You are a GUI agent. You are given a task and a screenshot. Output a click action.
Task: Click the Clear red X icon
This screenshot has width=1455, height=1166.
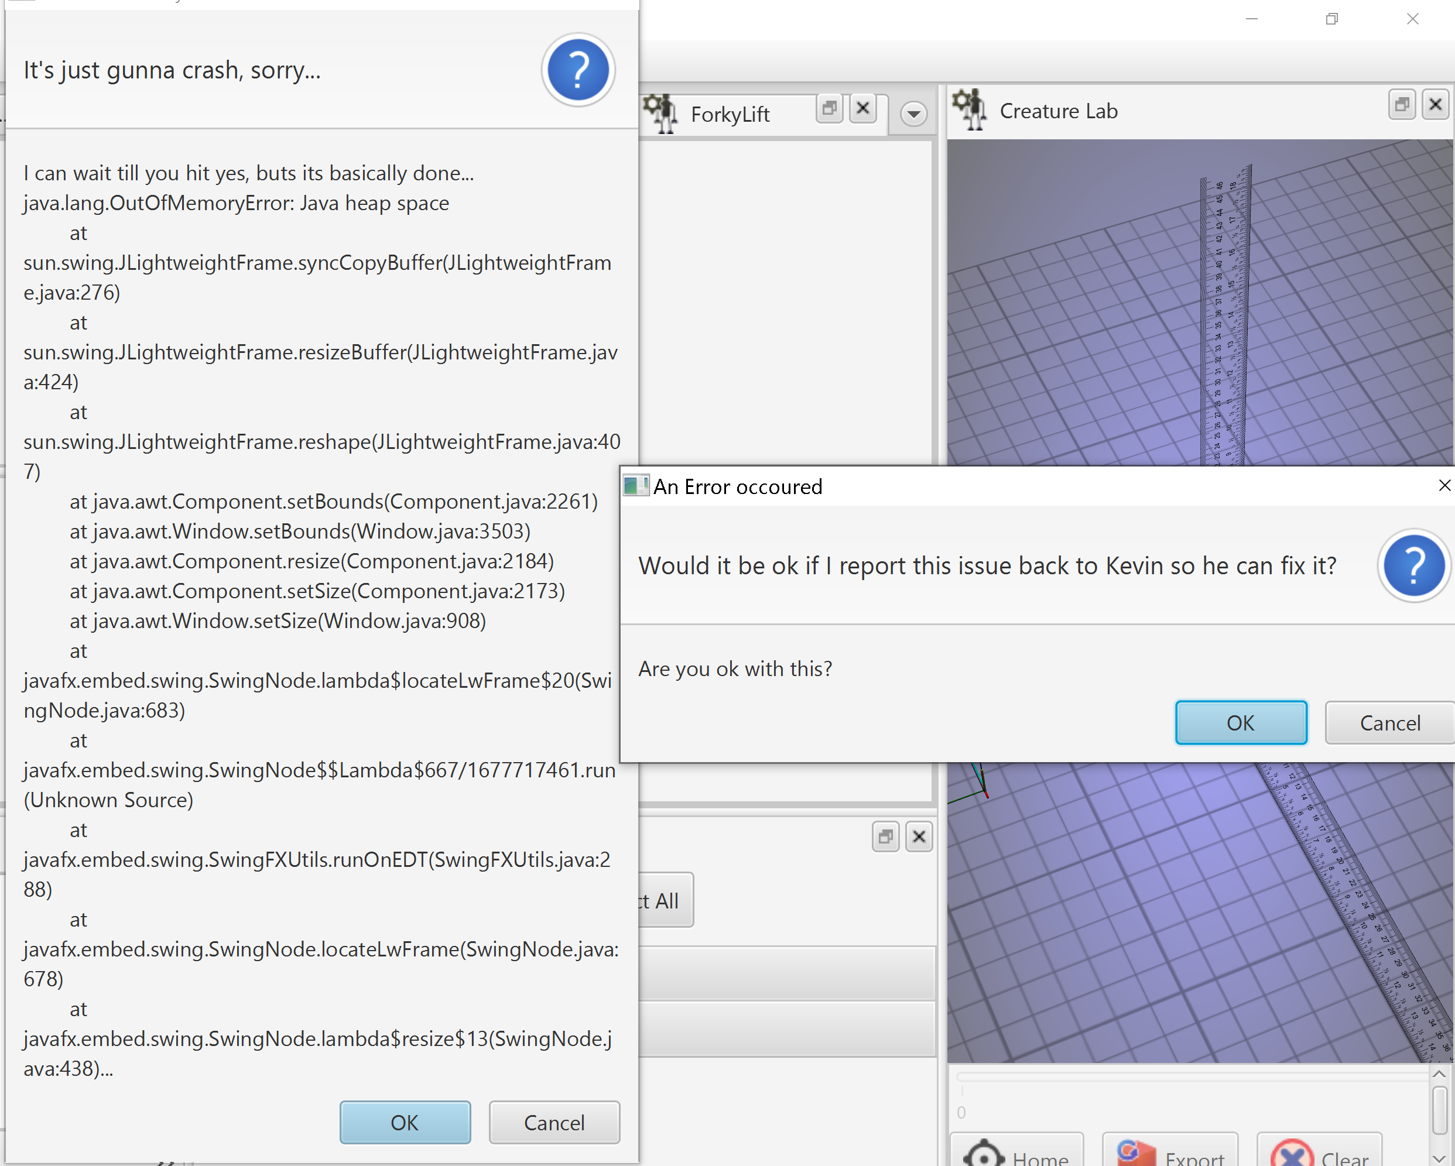pyautogui.click(x=1291, y=1155)
